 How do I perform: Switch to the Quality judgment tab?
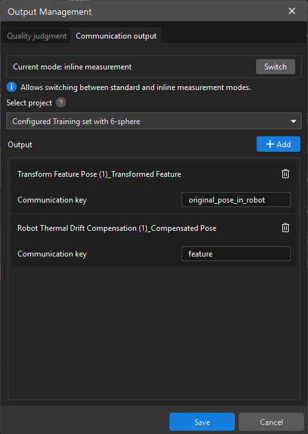[37, 36]
